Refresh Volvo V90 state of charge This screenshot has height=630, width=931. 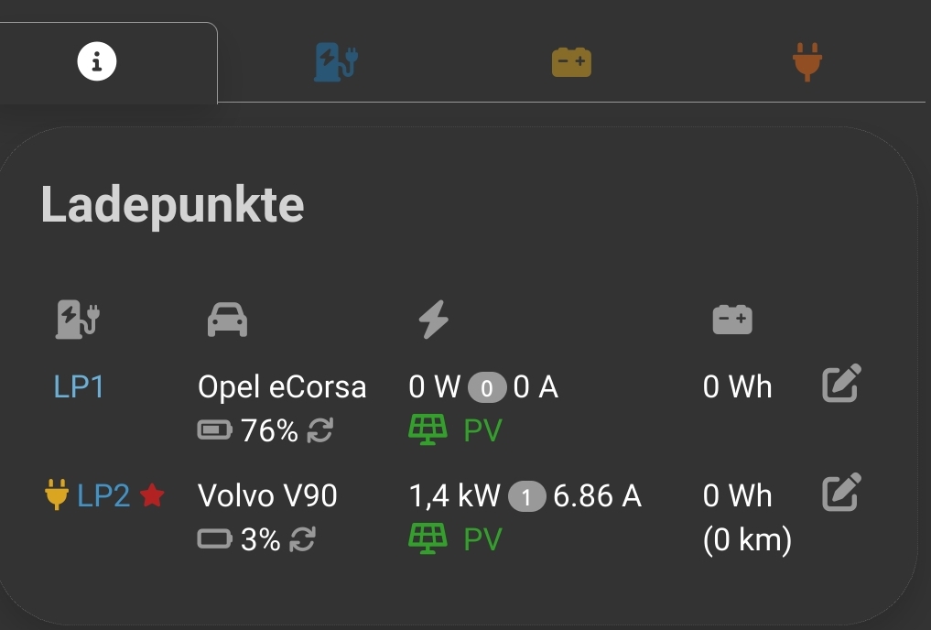302,540
